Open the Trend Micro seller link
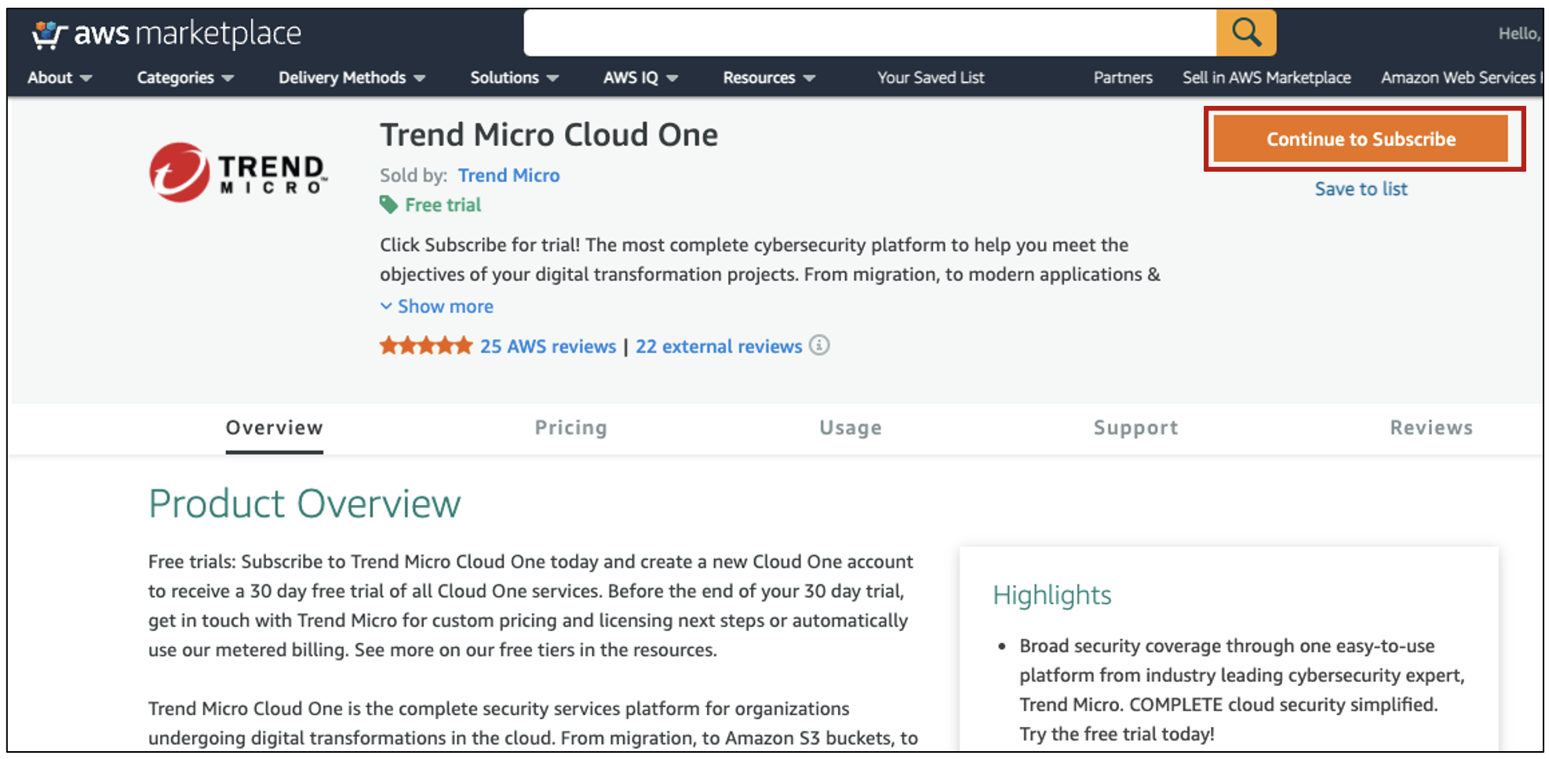1549x759 pixels. [508, 176]
